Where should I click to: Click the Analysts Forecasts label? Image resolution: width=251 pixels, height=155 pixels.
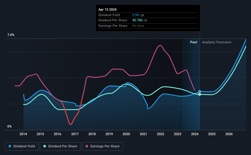pyautogui.click(x=216, y=42)
